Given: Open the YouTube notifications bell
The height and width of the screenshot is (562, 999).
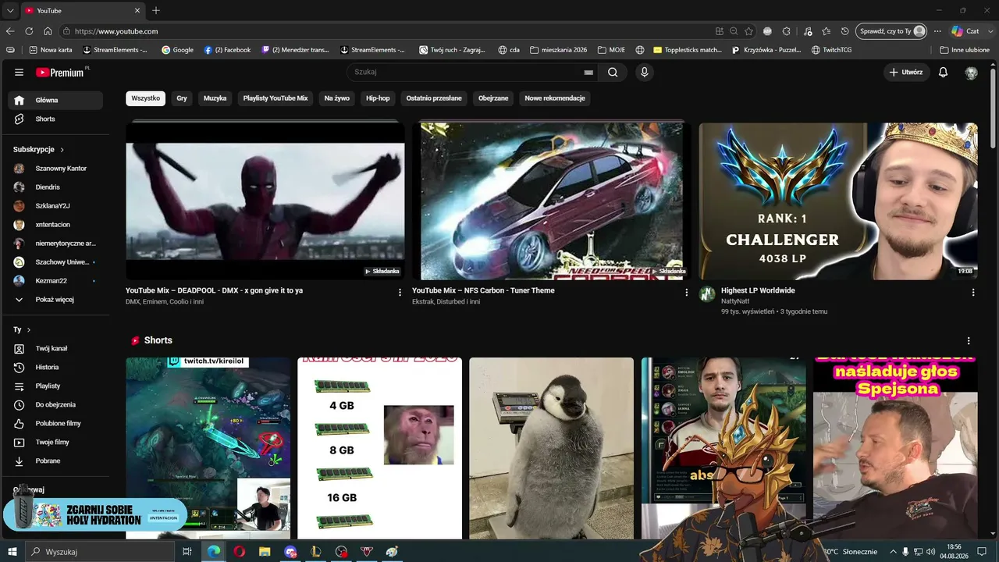Looking at the screenshot, I should coord(943,72).
